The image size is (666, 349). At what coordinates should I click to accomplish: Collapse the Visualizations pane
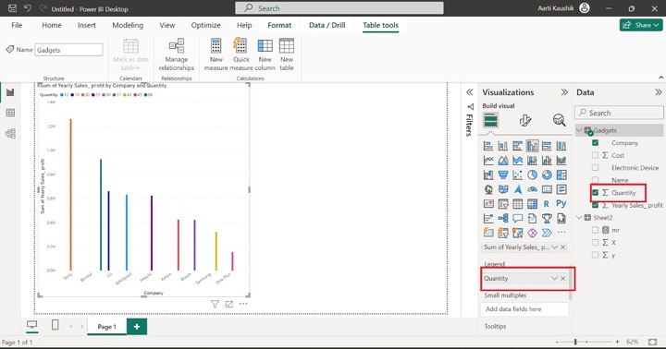pyautogui.click(x=564, y=92)
